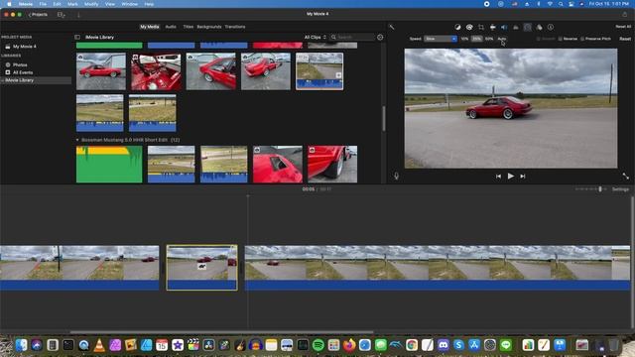This screenshot has width=635, height=357.
Task: Open the Speed Slow dropdown
Action: [x=441, y=39]
